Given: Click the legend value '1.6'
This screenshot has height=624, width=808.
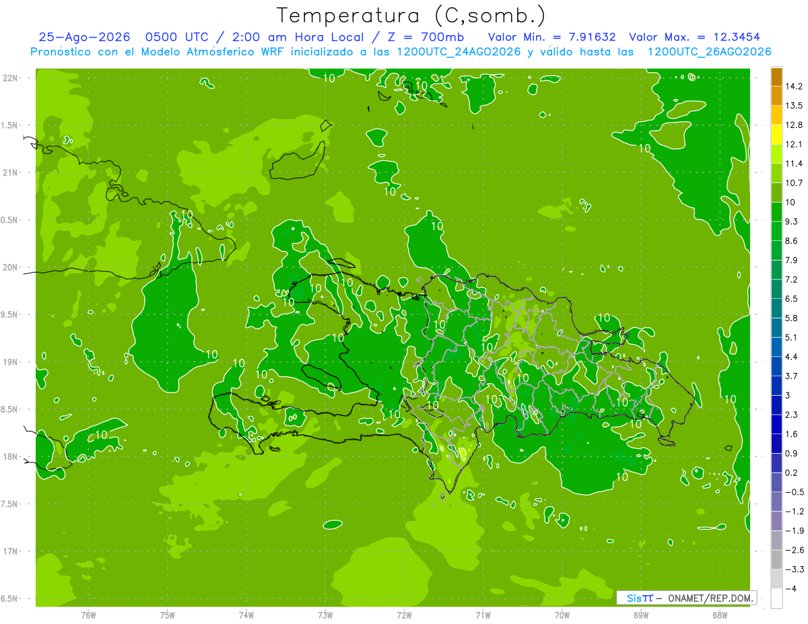Looking at the screenshot, I should pos(792,434).
